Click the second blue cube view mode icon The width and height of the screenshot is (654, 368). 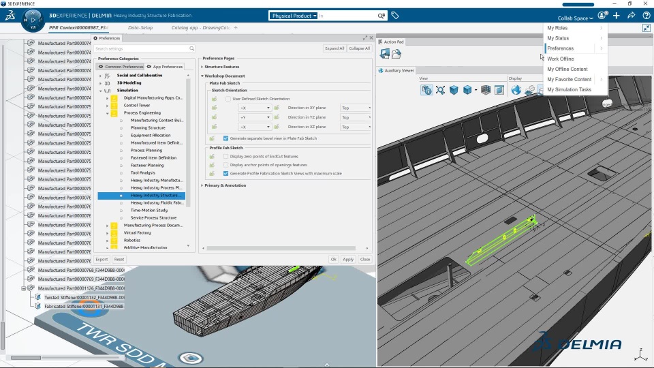pos(467,90)
